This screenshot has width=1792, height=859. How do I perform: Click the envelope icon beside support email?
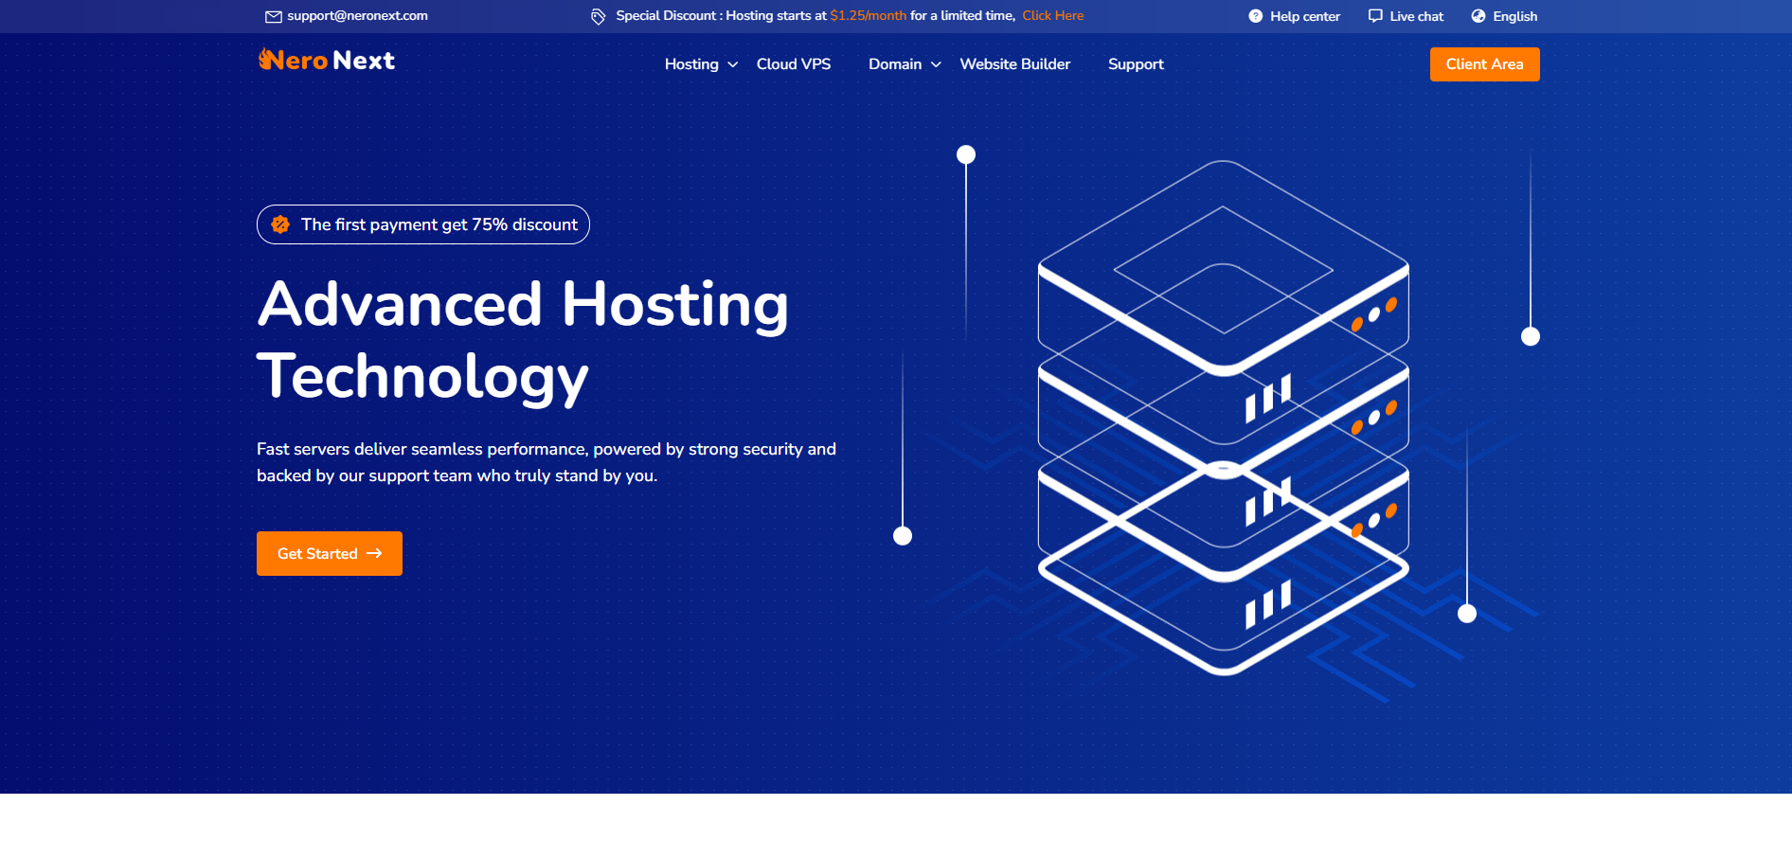[274, 16]
